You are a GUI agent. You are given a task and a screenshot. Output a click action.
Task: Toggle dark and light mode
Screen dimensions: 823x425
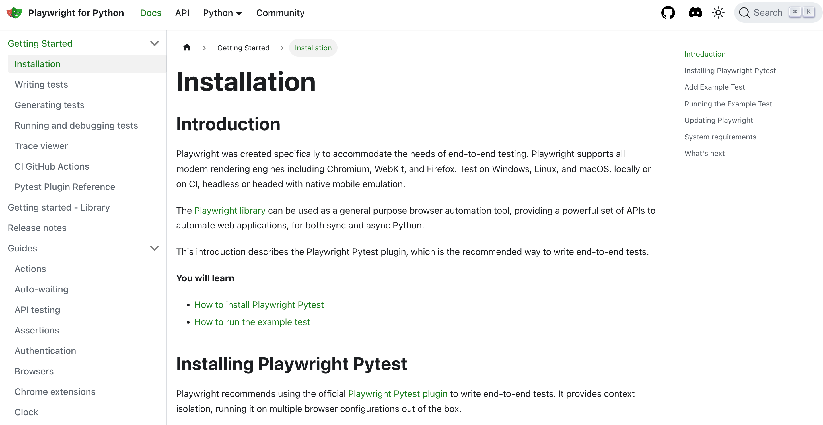(718, 13)
